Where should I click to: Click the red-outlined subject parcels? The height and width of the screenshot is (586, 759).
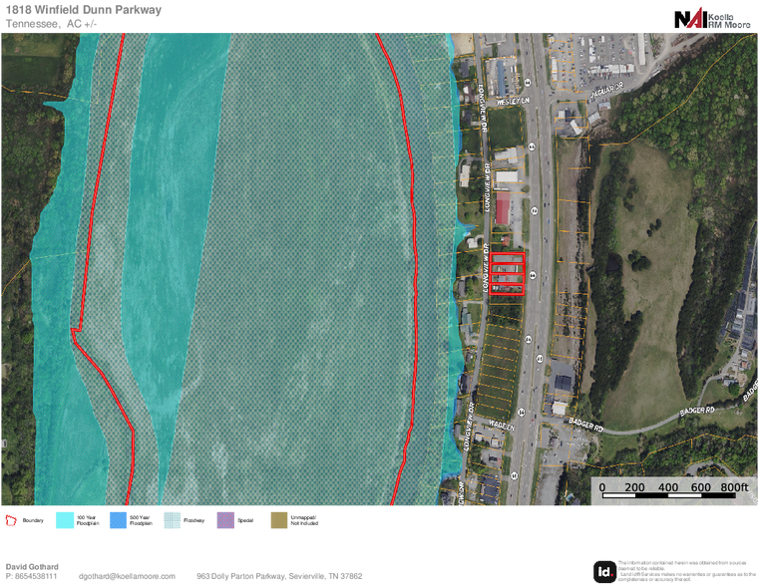(507, 274)
